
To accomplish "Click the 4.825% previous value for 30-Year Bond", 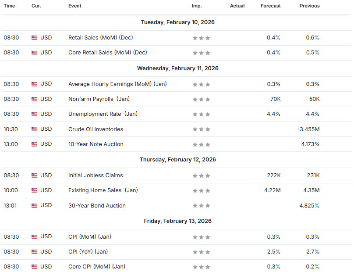I will tap(309, 205).
